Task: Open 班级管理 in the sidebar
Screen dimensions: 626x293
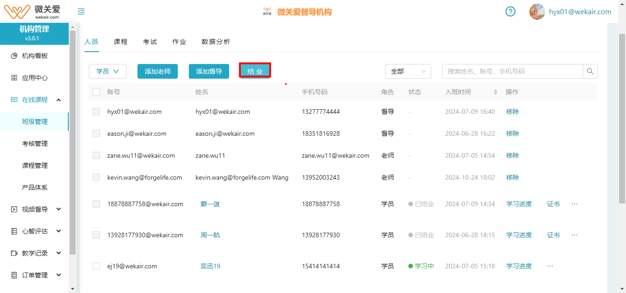Action: coord(34,122)
